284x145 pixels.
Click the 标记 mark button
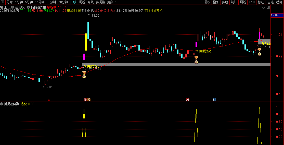coord(261,2)
